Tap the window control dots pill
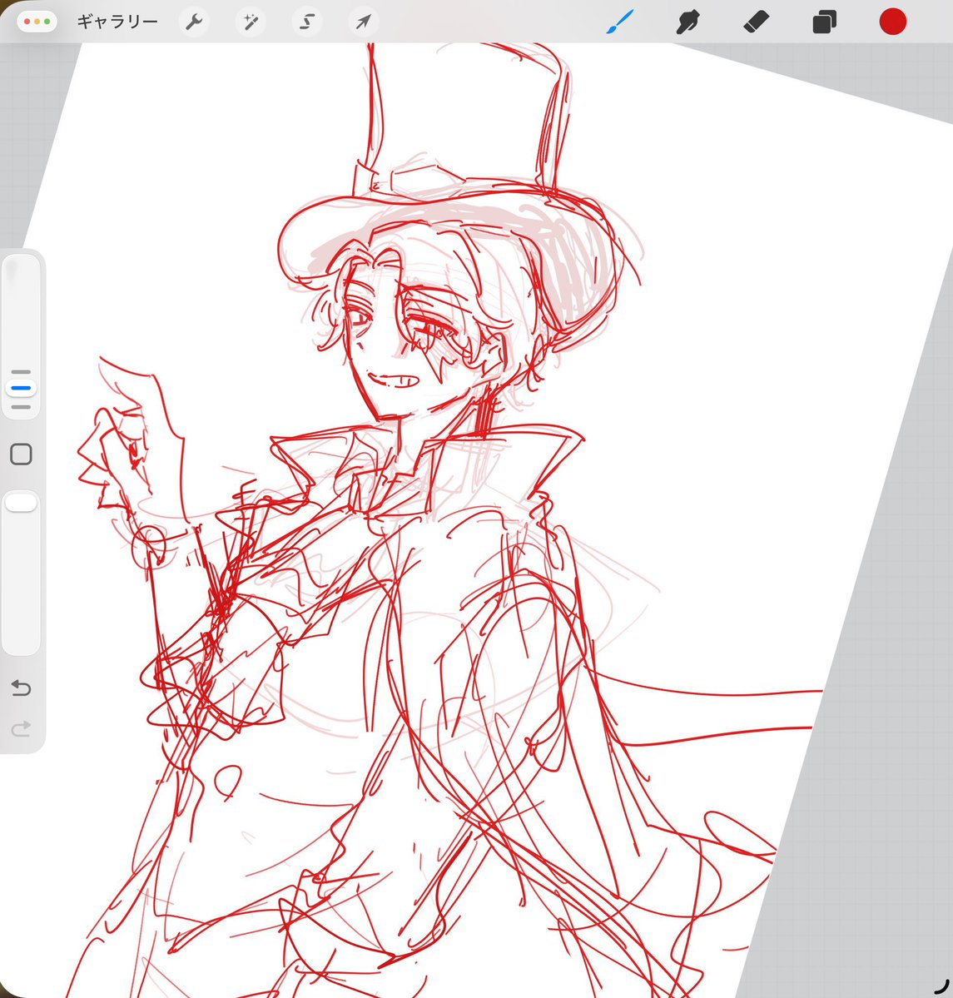The width and height of the screenshot is (953, 998). pyautogui.click(x=37, y=22)
